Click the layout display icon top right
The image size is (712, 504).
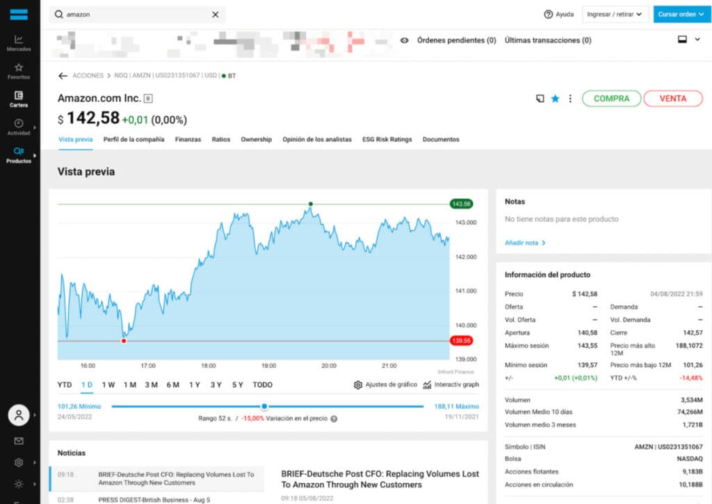point(682,40)
